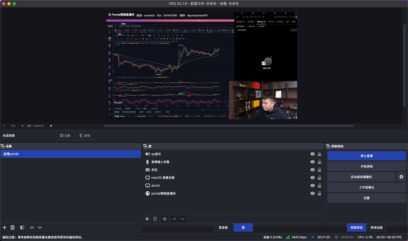This screenshot has width=408, height=241.
Task: Add a new source in 源 panel
Action: (x=147, y=219)
